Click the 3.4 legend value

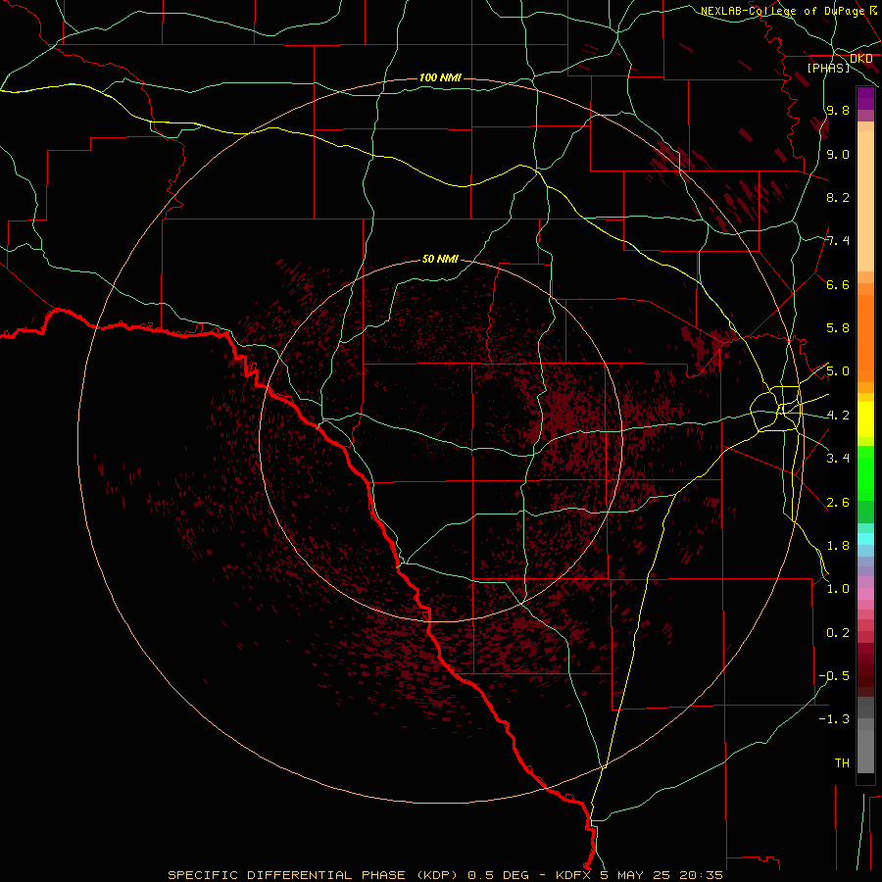[x=838, y=459]
